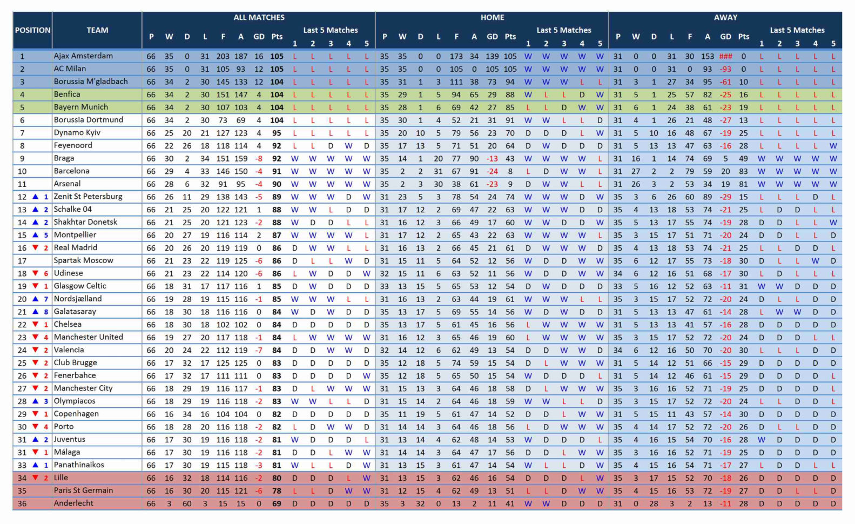Select the up arrow next to Shakhtar Donetsk

coord(35,222)
